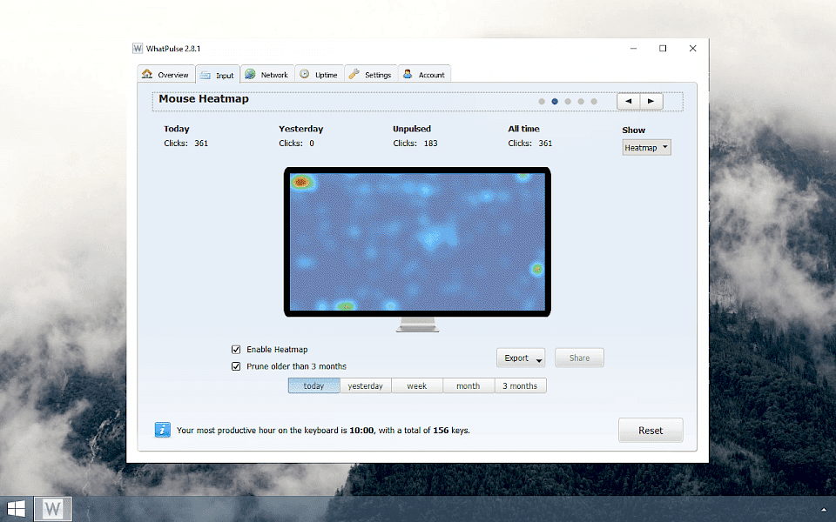Viewport: 836px width, 522px height.
Task: Toggle the Enable Heatmap checkbox
Action: click(x=236, y=350)
